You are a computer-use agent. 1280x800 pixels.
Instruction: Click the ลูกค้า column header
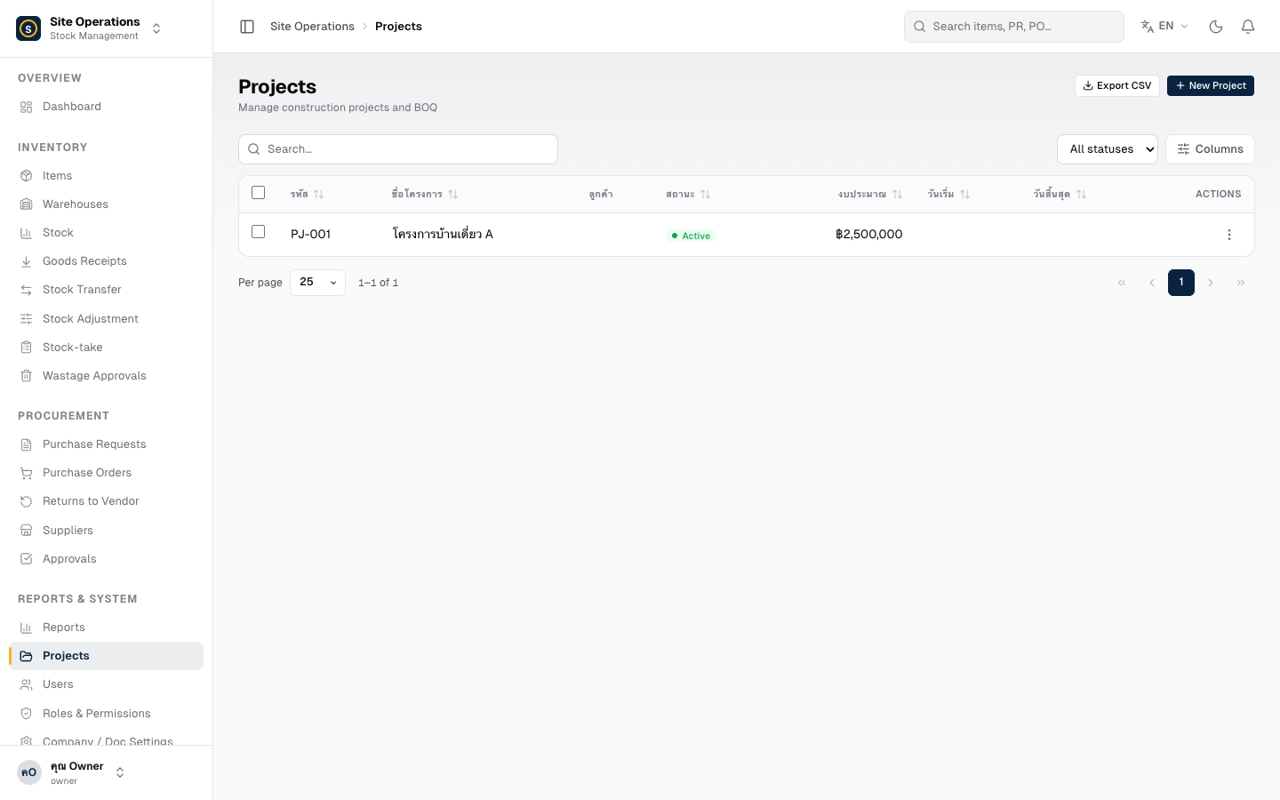pos(601,194)
